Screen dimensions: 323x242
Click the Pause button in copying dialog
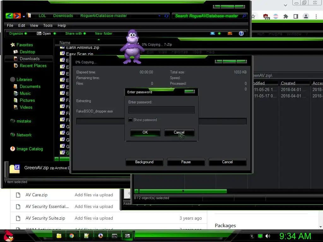pyautogui.click(x=186, y=162)
